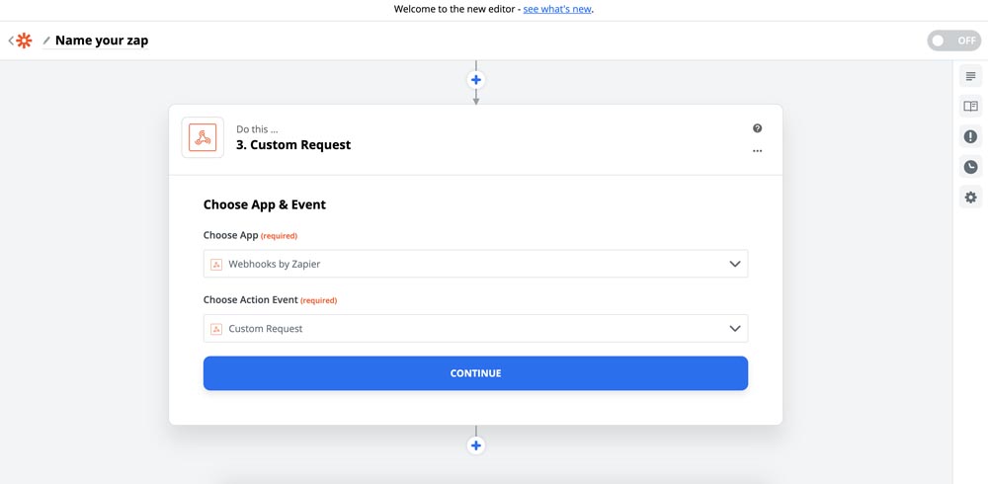
Task: Click the help question mark on step 3
Action: (758, 128)
